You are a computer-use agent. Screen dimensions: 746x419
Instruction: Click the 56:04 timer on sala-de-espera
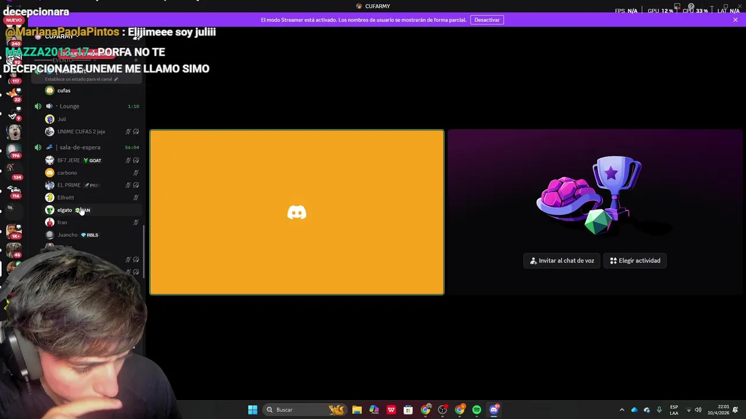click(x=132, y=147)
